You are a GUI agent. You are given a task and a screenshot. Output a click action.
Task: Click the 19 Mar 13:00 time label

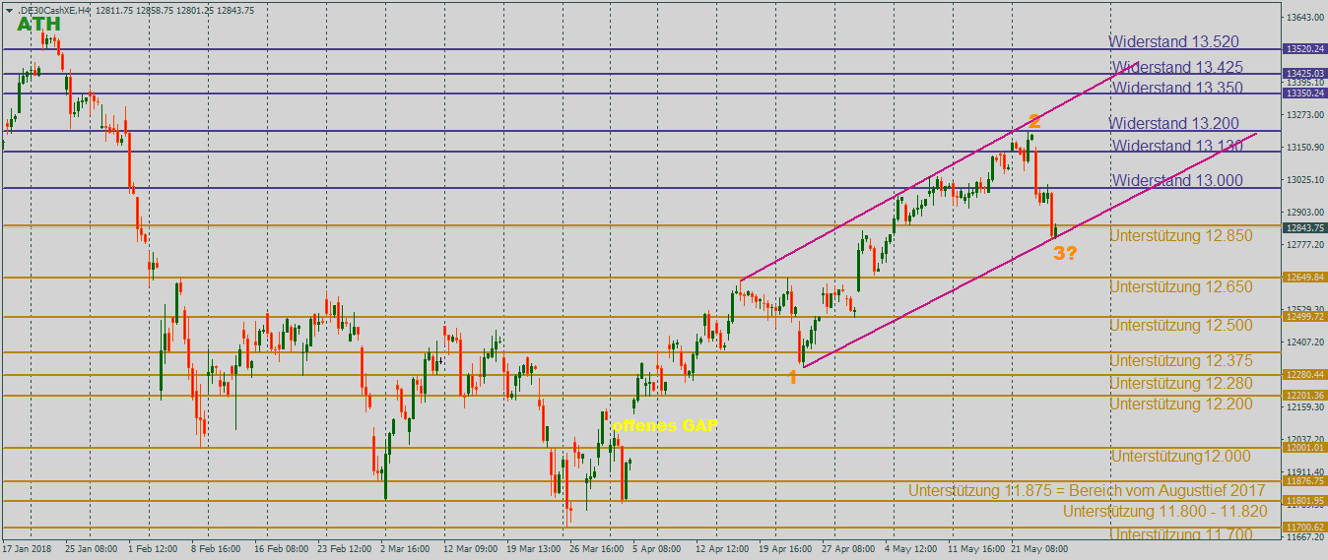coord(535,549)
